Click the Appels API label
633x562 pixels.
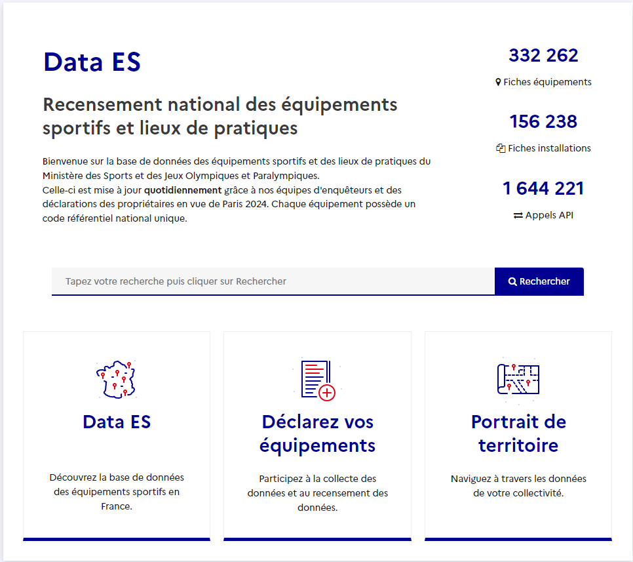pyautogui.click(x=549, y=215)
